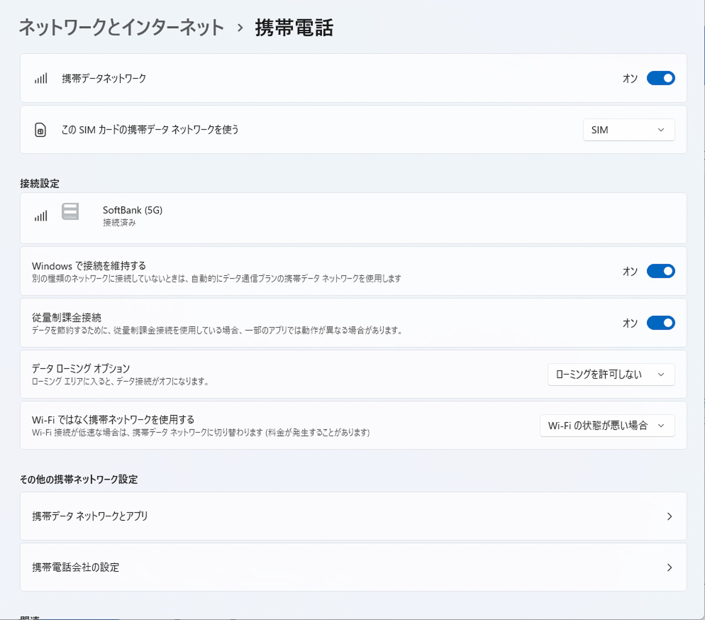Click the signal strength icon next to SoftBank

(x=41, y=215)
